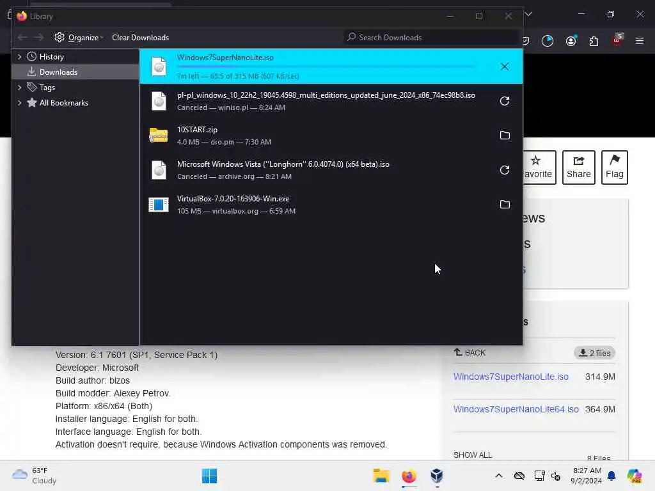Open File Explorer from taskbar
The width and height of the screenshot is (655, 491).
(381, 476)
